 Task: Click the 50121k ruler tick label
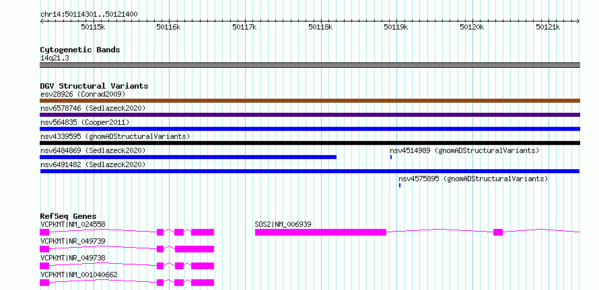(x=549, y=27)
